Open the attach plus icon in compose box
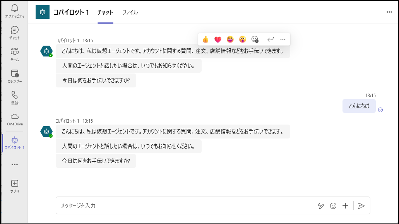Viewport: 399px width, 224px height. click(345, 206)
